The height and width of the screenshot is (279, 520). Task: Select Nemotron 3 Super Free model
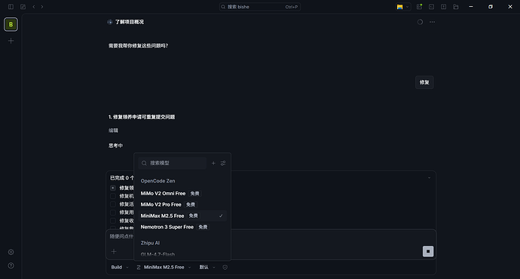pyautogui.click(x=182, y=227)
